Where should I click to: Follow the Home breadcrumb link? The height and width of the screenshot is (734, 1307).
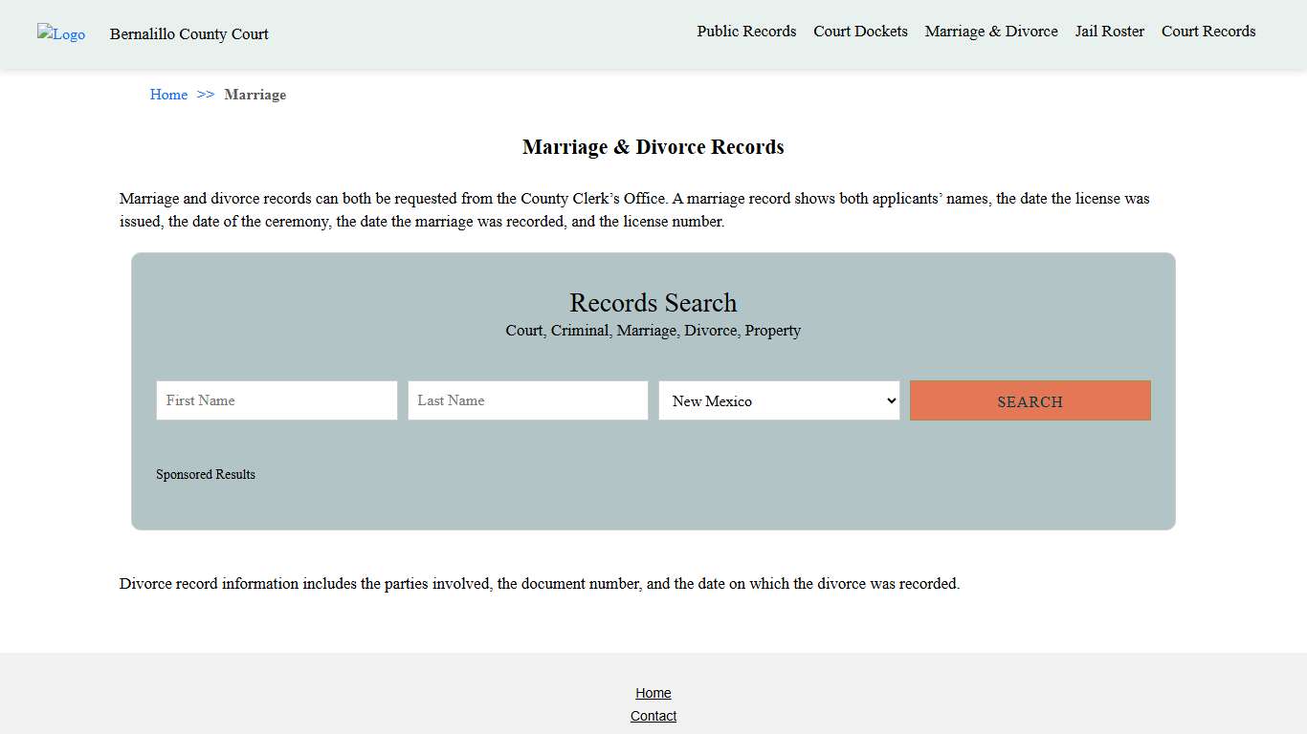(x=168, y=95)
